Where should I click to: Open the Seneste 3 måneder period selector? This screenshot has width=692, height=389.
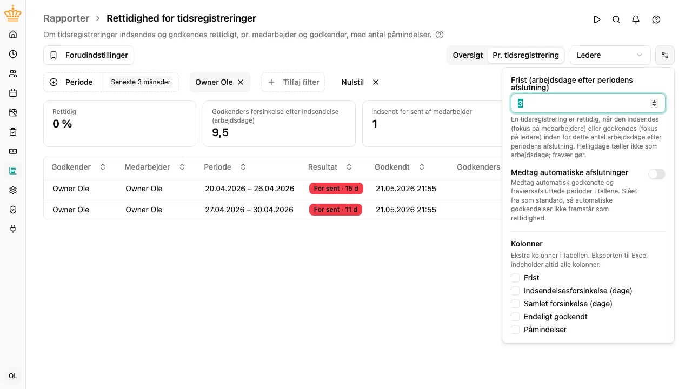click(x=141, y=82)
